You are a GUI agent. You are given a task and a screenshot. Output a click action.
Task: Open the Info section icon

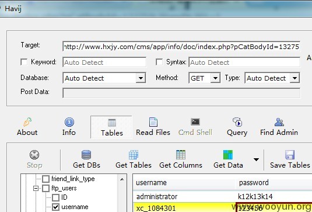tap(69, 122)
